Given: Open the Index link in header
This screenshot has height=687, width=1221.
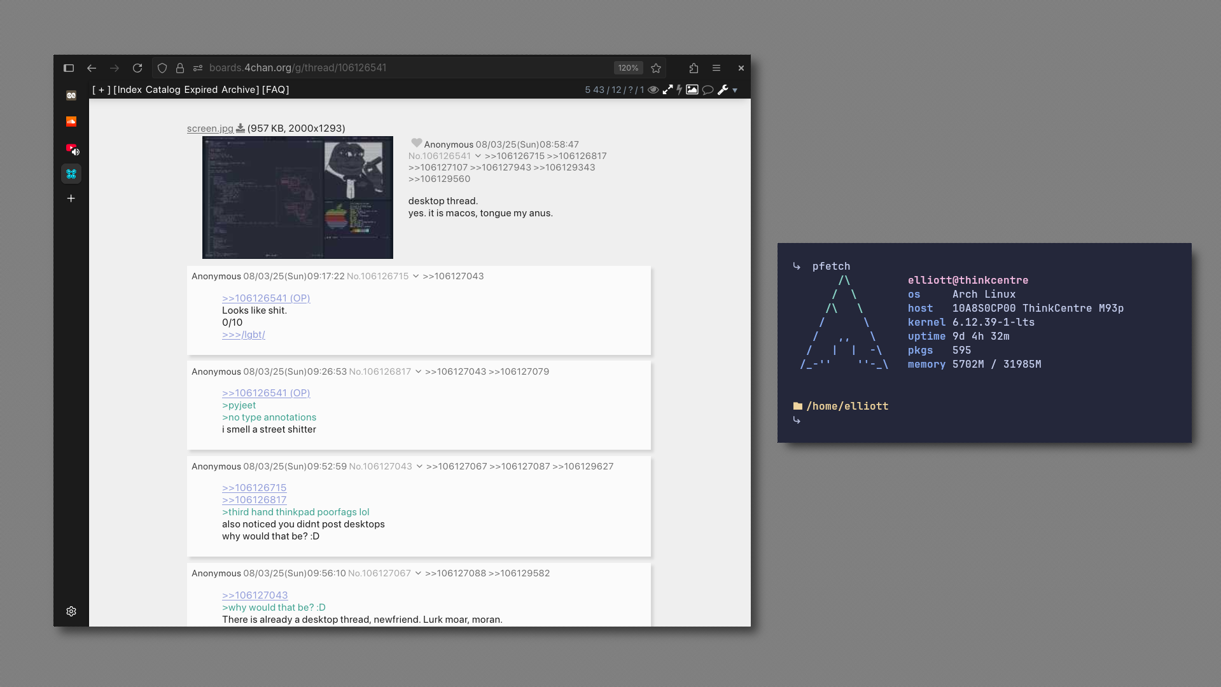Looking at the screenshot, I should point(130,90).
